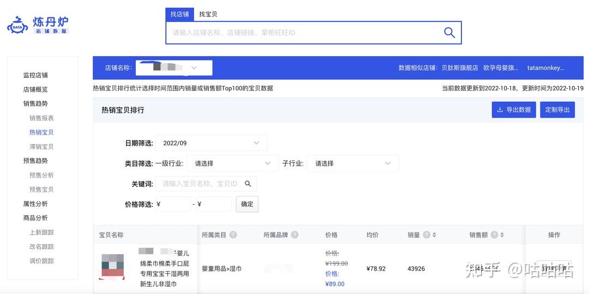Click the 关键词 input field
The height and width of the screenshot is (294, 589).
coord(206,184)
